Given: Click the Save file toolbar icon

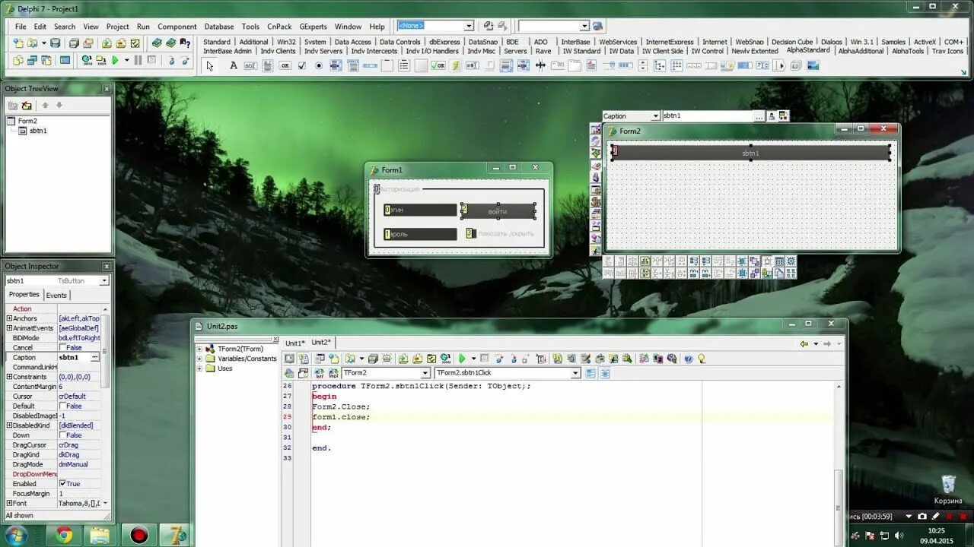Looking at the screenshot, I should [x=56, y=43].
